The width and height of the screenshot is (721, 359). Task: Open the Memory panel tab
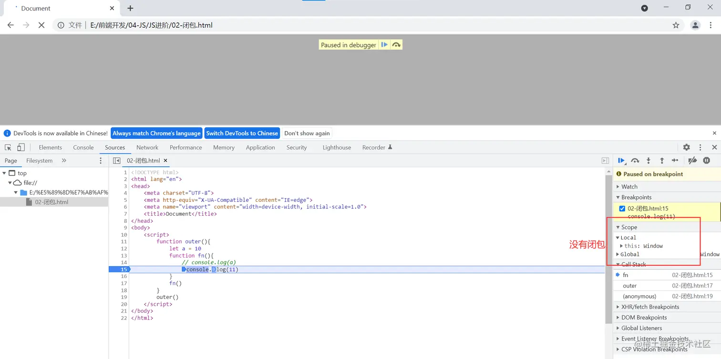tap(224, 148)
